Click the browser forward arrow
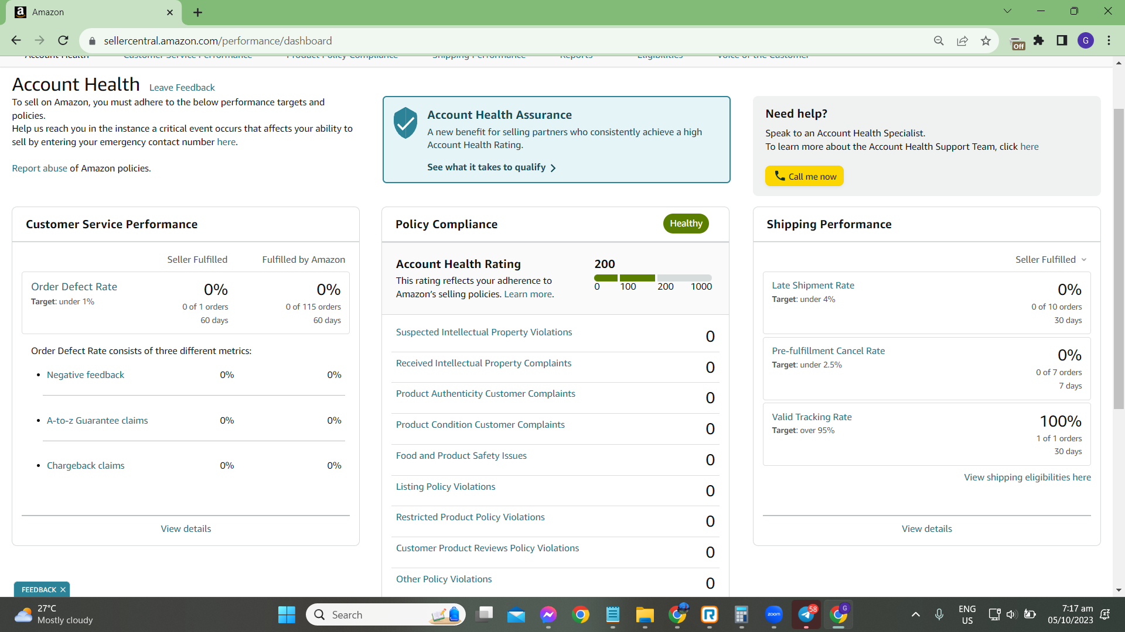 [x=39, y=40]
